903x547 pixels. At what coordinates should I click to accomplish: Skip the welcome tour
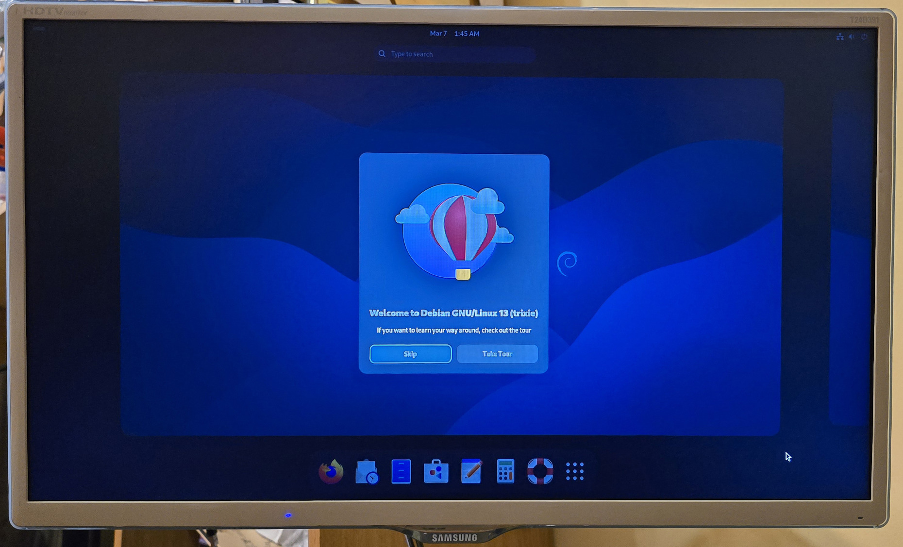(410, 354)
